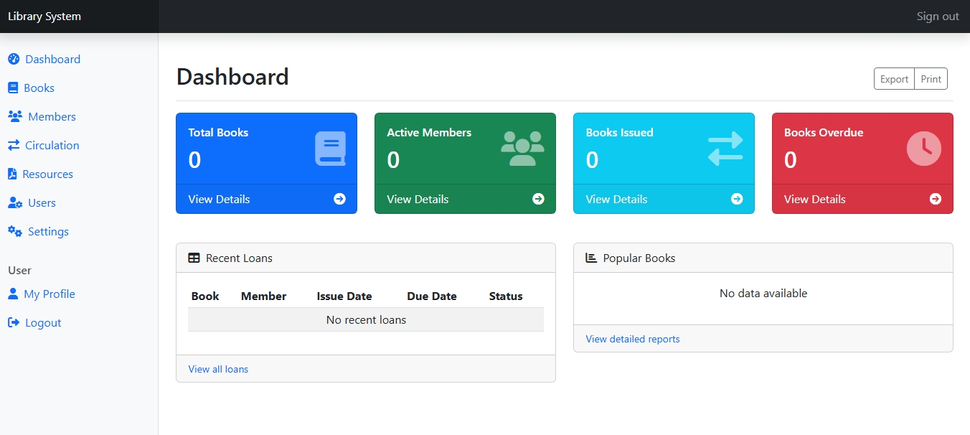This screenshot has width=970, height=435.
Task: Click Library System in the navbar
Action: click(x=44, y=15)
